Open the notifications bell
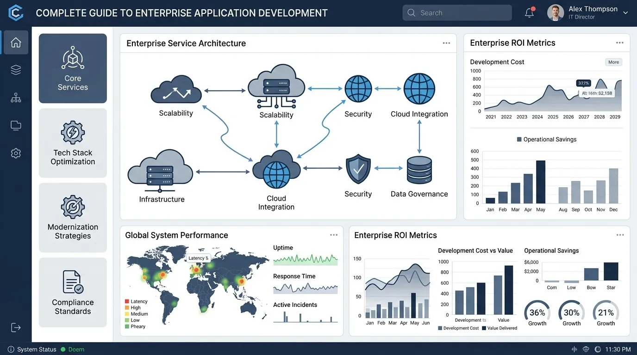Image resolution: width=637 pixels, height=355 pixels. [530, 12]
